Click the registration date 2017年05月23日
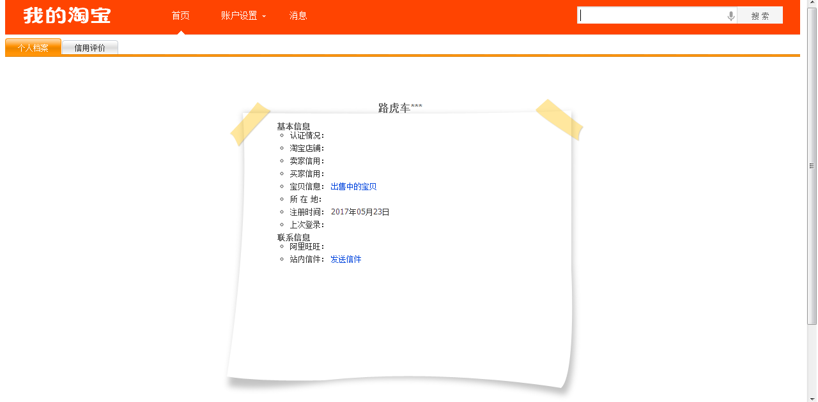This screenshot has height=402, width=818. (360, 212)
